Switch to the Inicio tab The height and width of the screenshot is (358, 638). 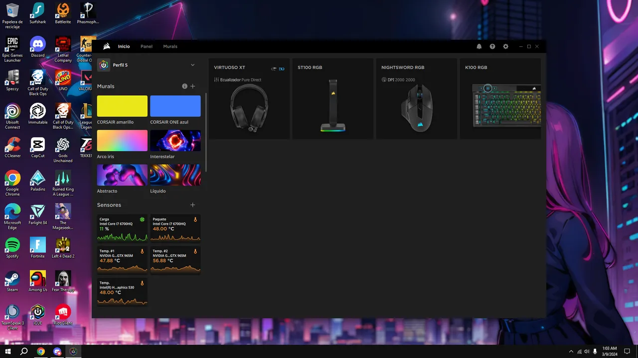point(124,46)
